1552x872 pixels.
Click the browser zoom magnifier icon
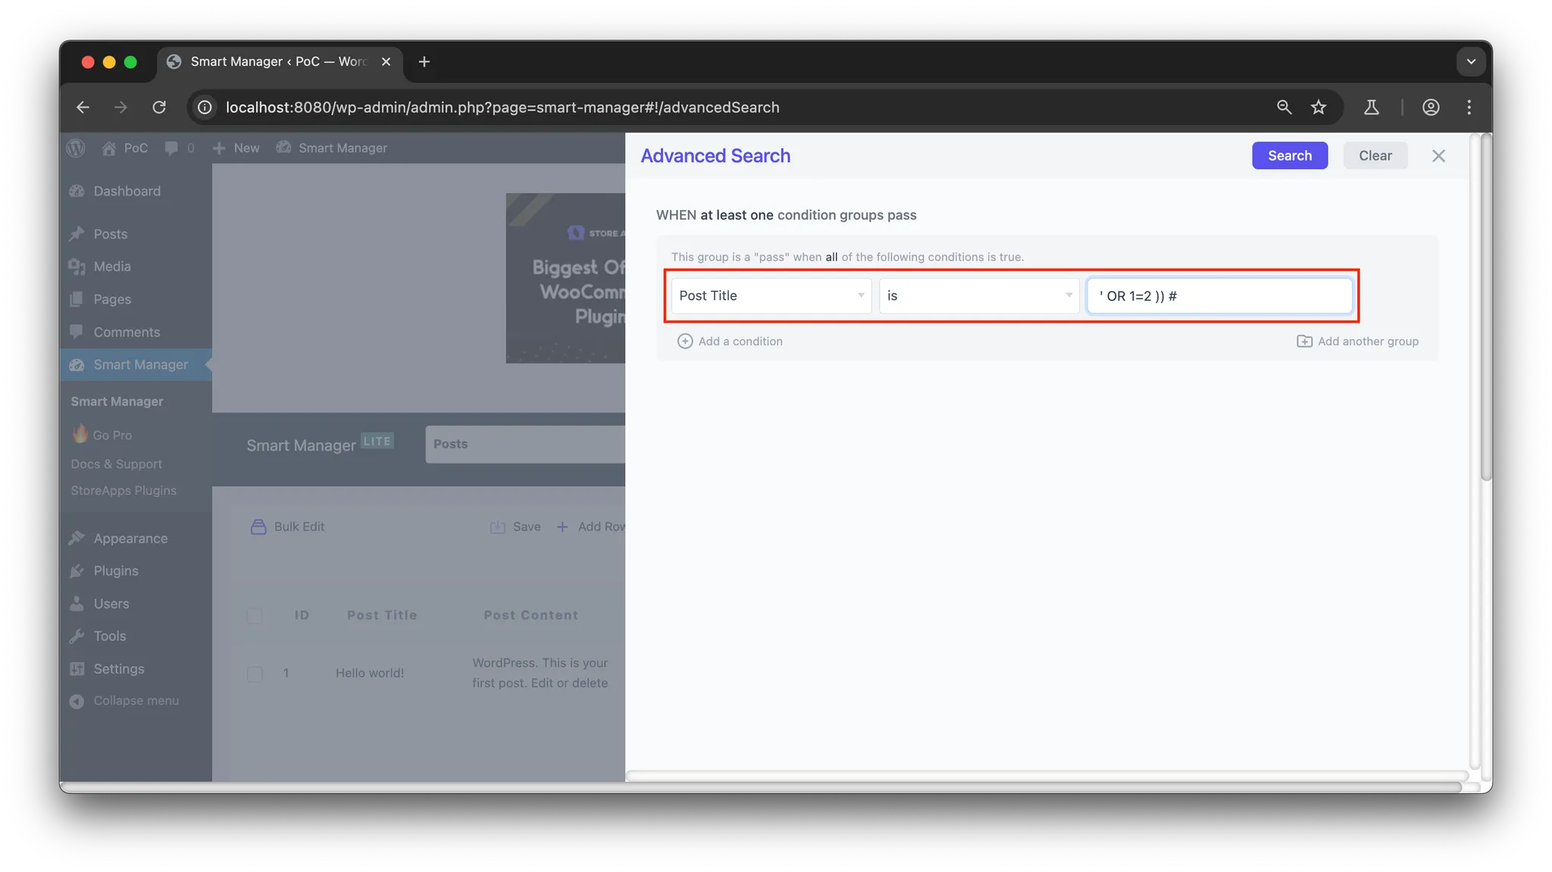point(1284,108)
